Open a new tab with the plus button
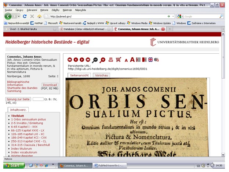 pos(170,29)
